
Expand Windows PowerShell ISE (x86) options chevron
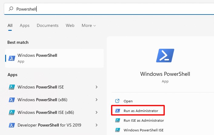click(x=97, y=112)
